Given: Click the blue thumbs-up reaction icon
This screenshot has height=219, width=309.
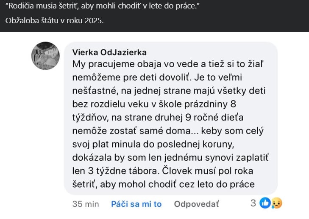Looking at the screenshot, I should coord(265,203).
